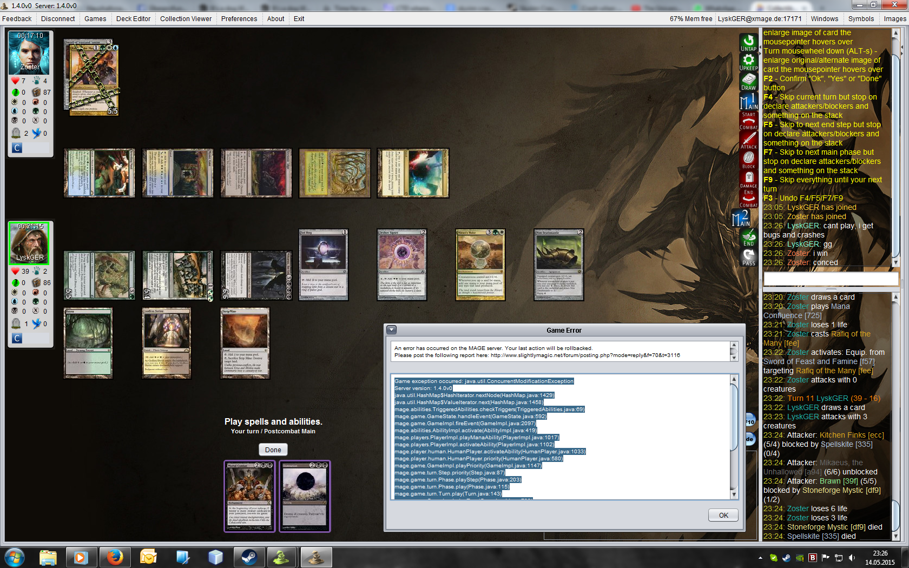The height and width of the screenshot is (568, 909).
Task: Click the Mirari's Wake card
Action: [x=480, y=265]
